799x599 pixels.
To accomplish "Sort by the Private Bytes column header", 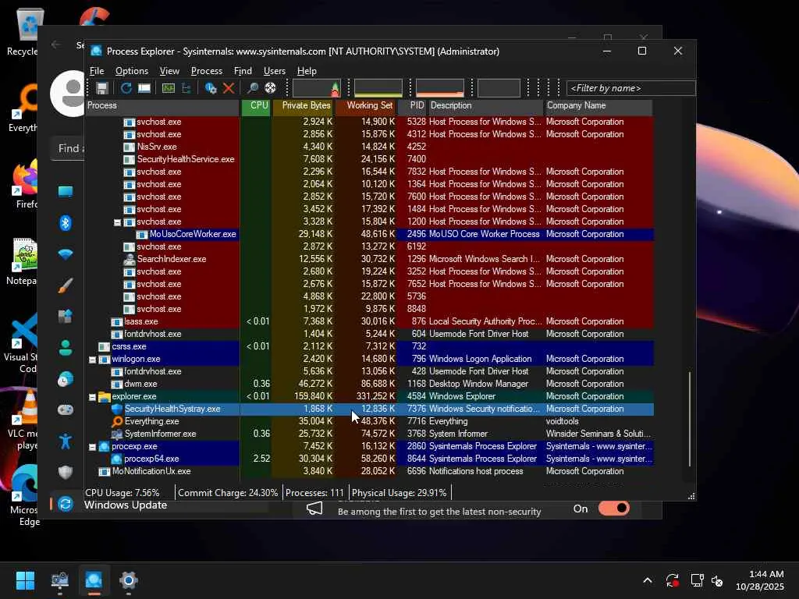I will click(304, 105).
